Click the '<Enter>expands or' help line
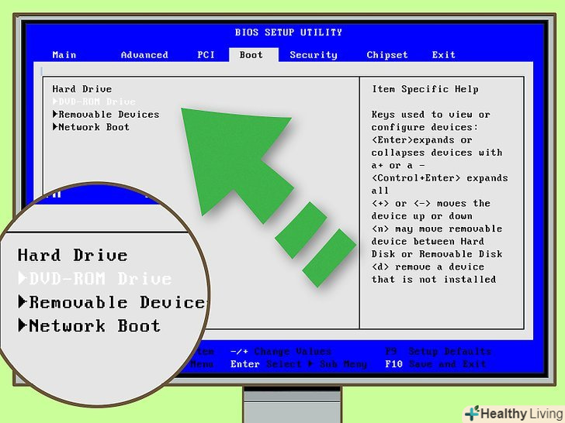 point(422,140)
